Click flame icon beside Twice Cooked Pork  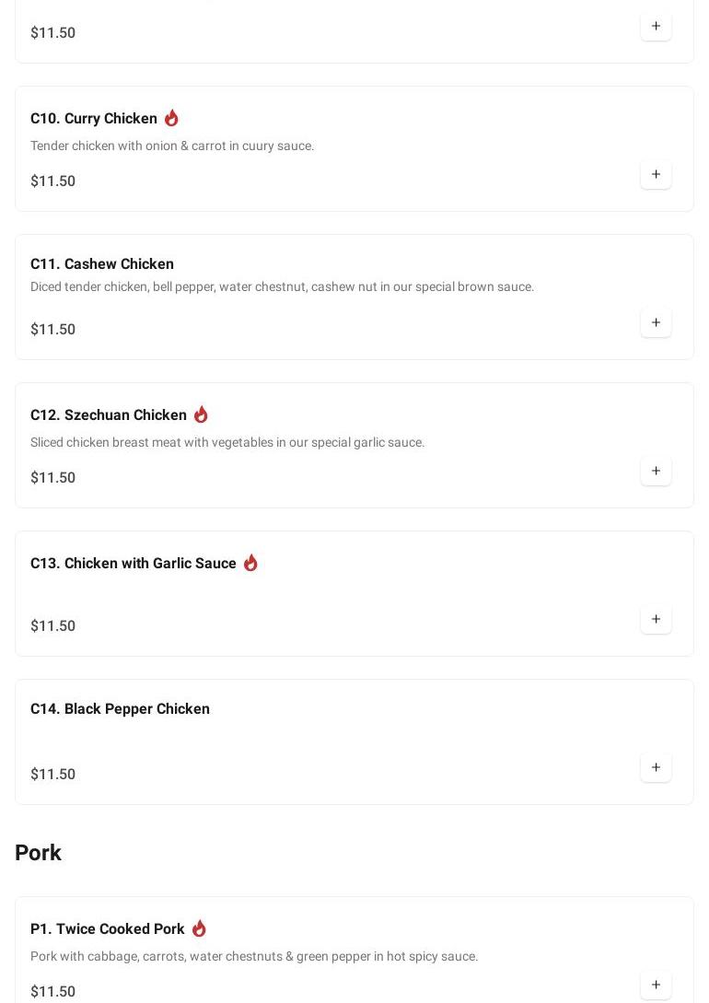click(x=199, y=928)
